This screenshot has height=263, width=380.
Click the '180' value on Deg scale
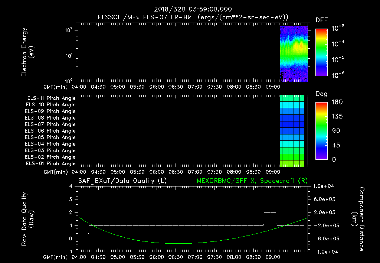[337, 102]
